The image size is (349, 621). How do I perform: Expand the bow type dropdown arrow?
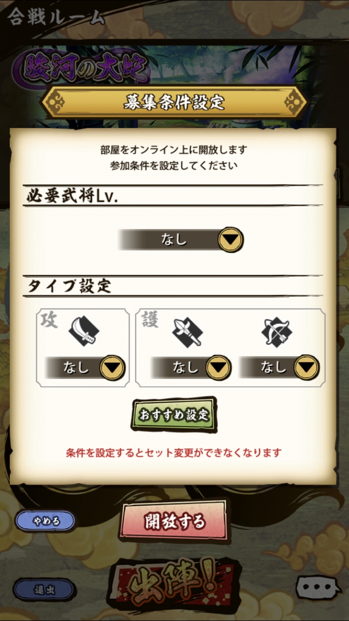click(307, 367)
